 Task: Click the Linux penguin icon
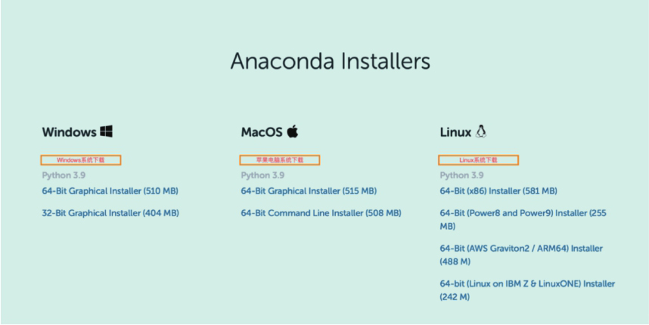480,132
